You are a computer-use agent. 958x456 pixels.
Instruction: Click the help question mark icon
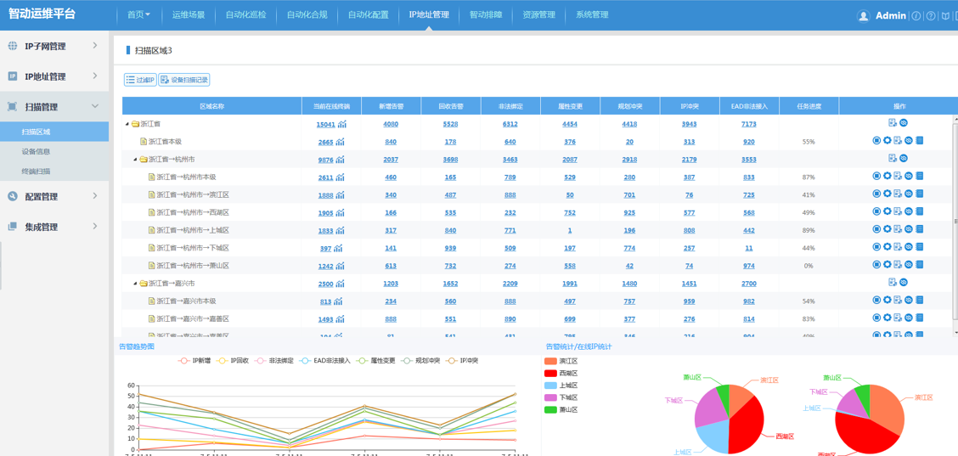(931, 16)
